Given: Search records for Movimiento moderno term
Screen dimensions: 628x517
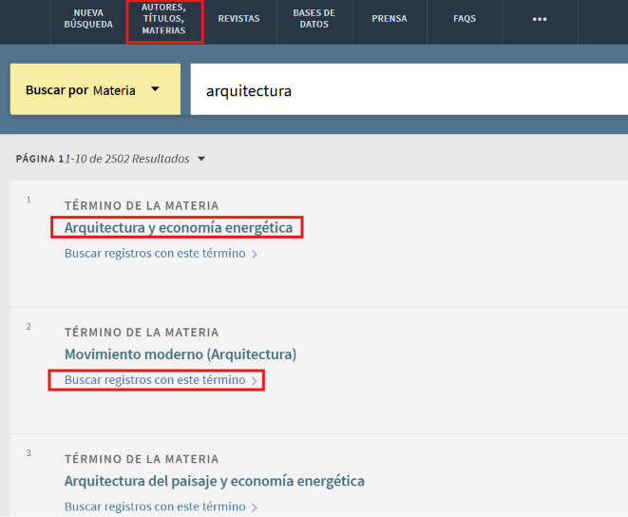Looking at the screenshot, I should 161,380.
